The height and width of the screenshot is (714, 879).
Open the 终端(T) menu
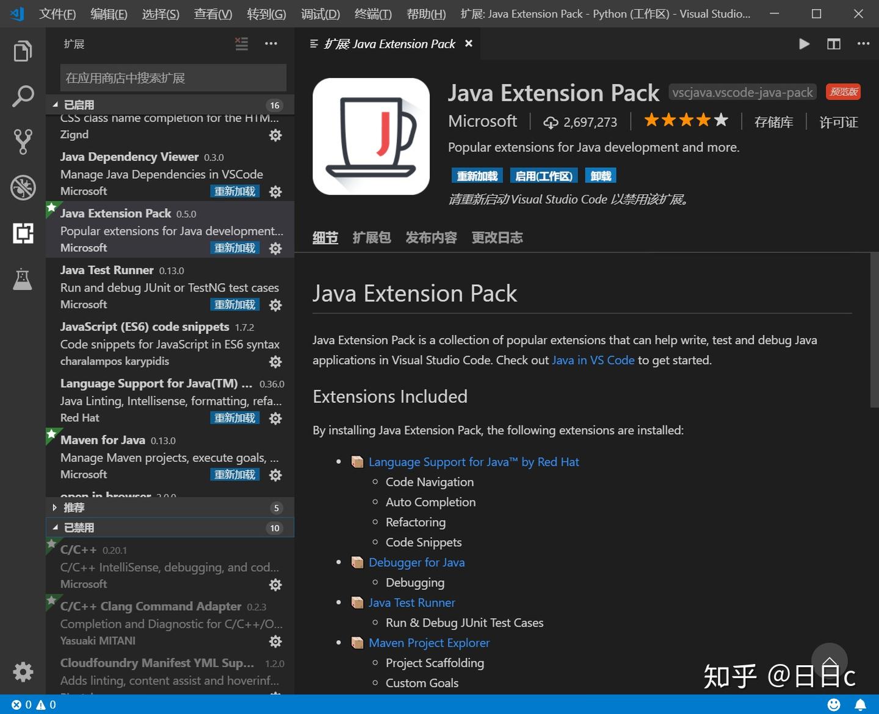pos(373,13)
